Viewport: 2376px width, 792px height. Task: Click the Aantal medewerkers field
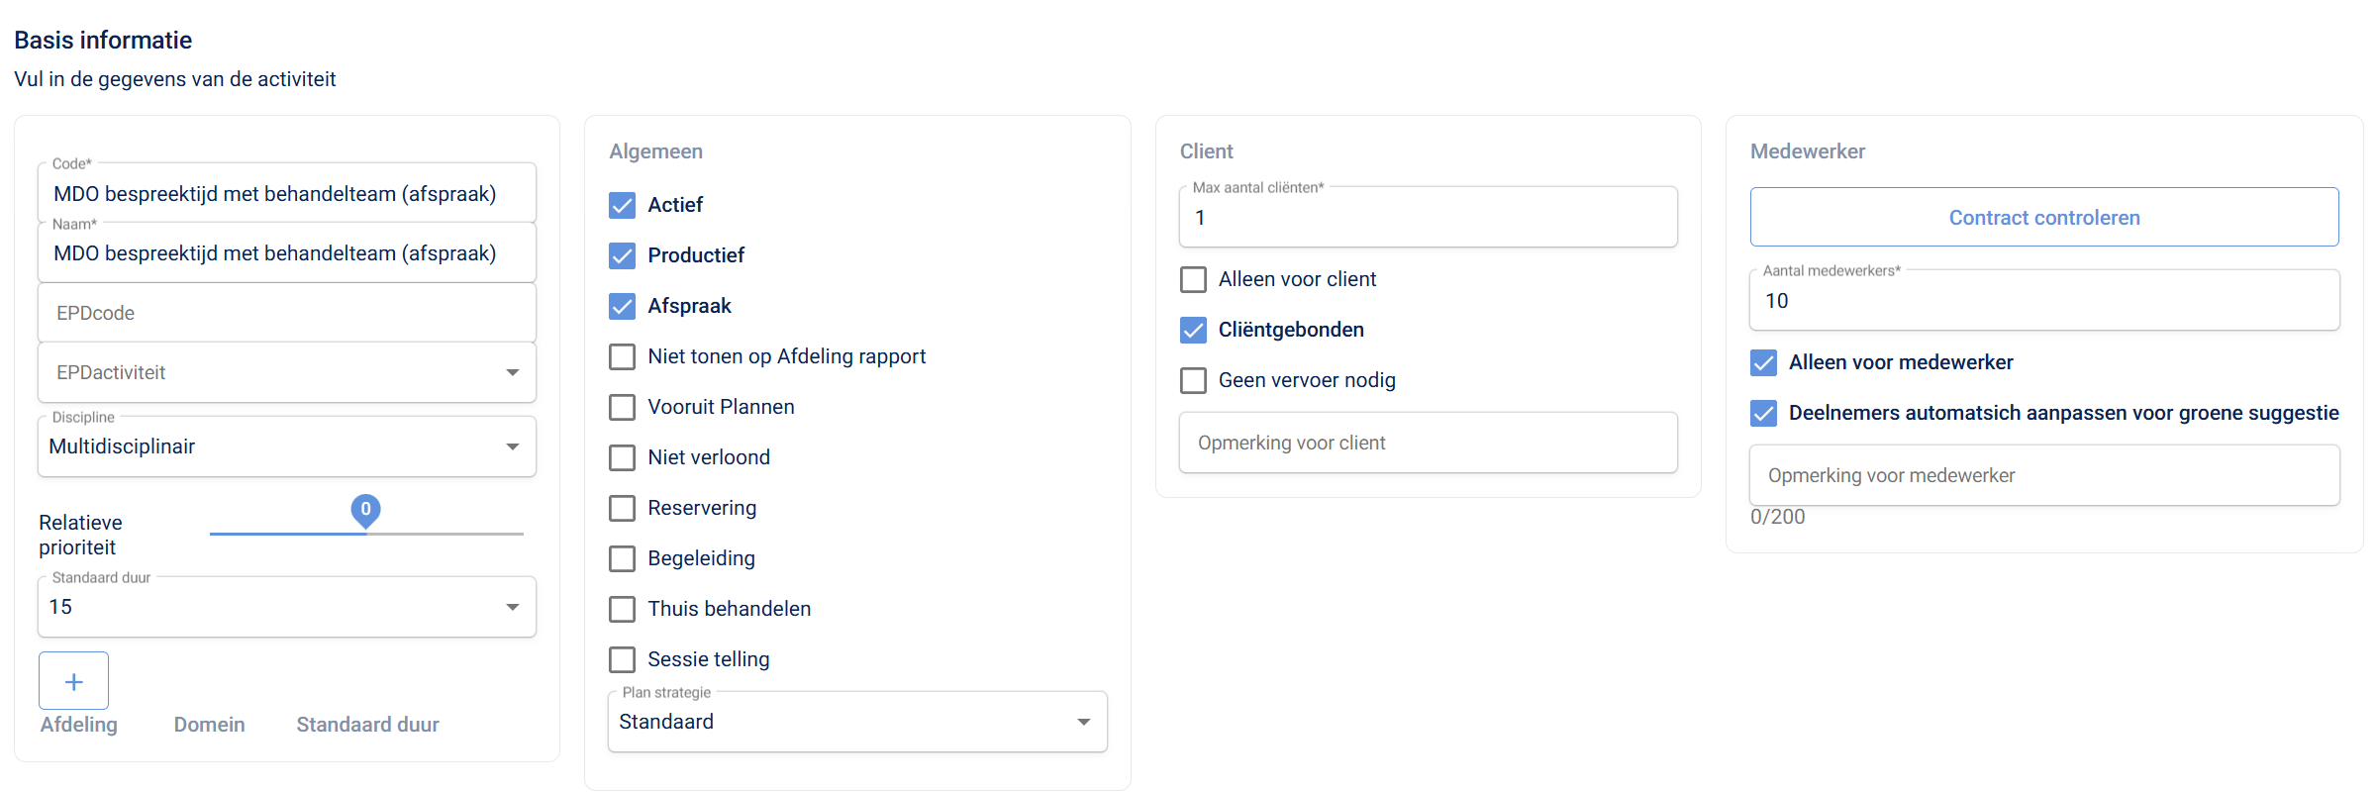point(2043,301)
